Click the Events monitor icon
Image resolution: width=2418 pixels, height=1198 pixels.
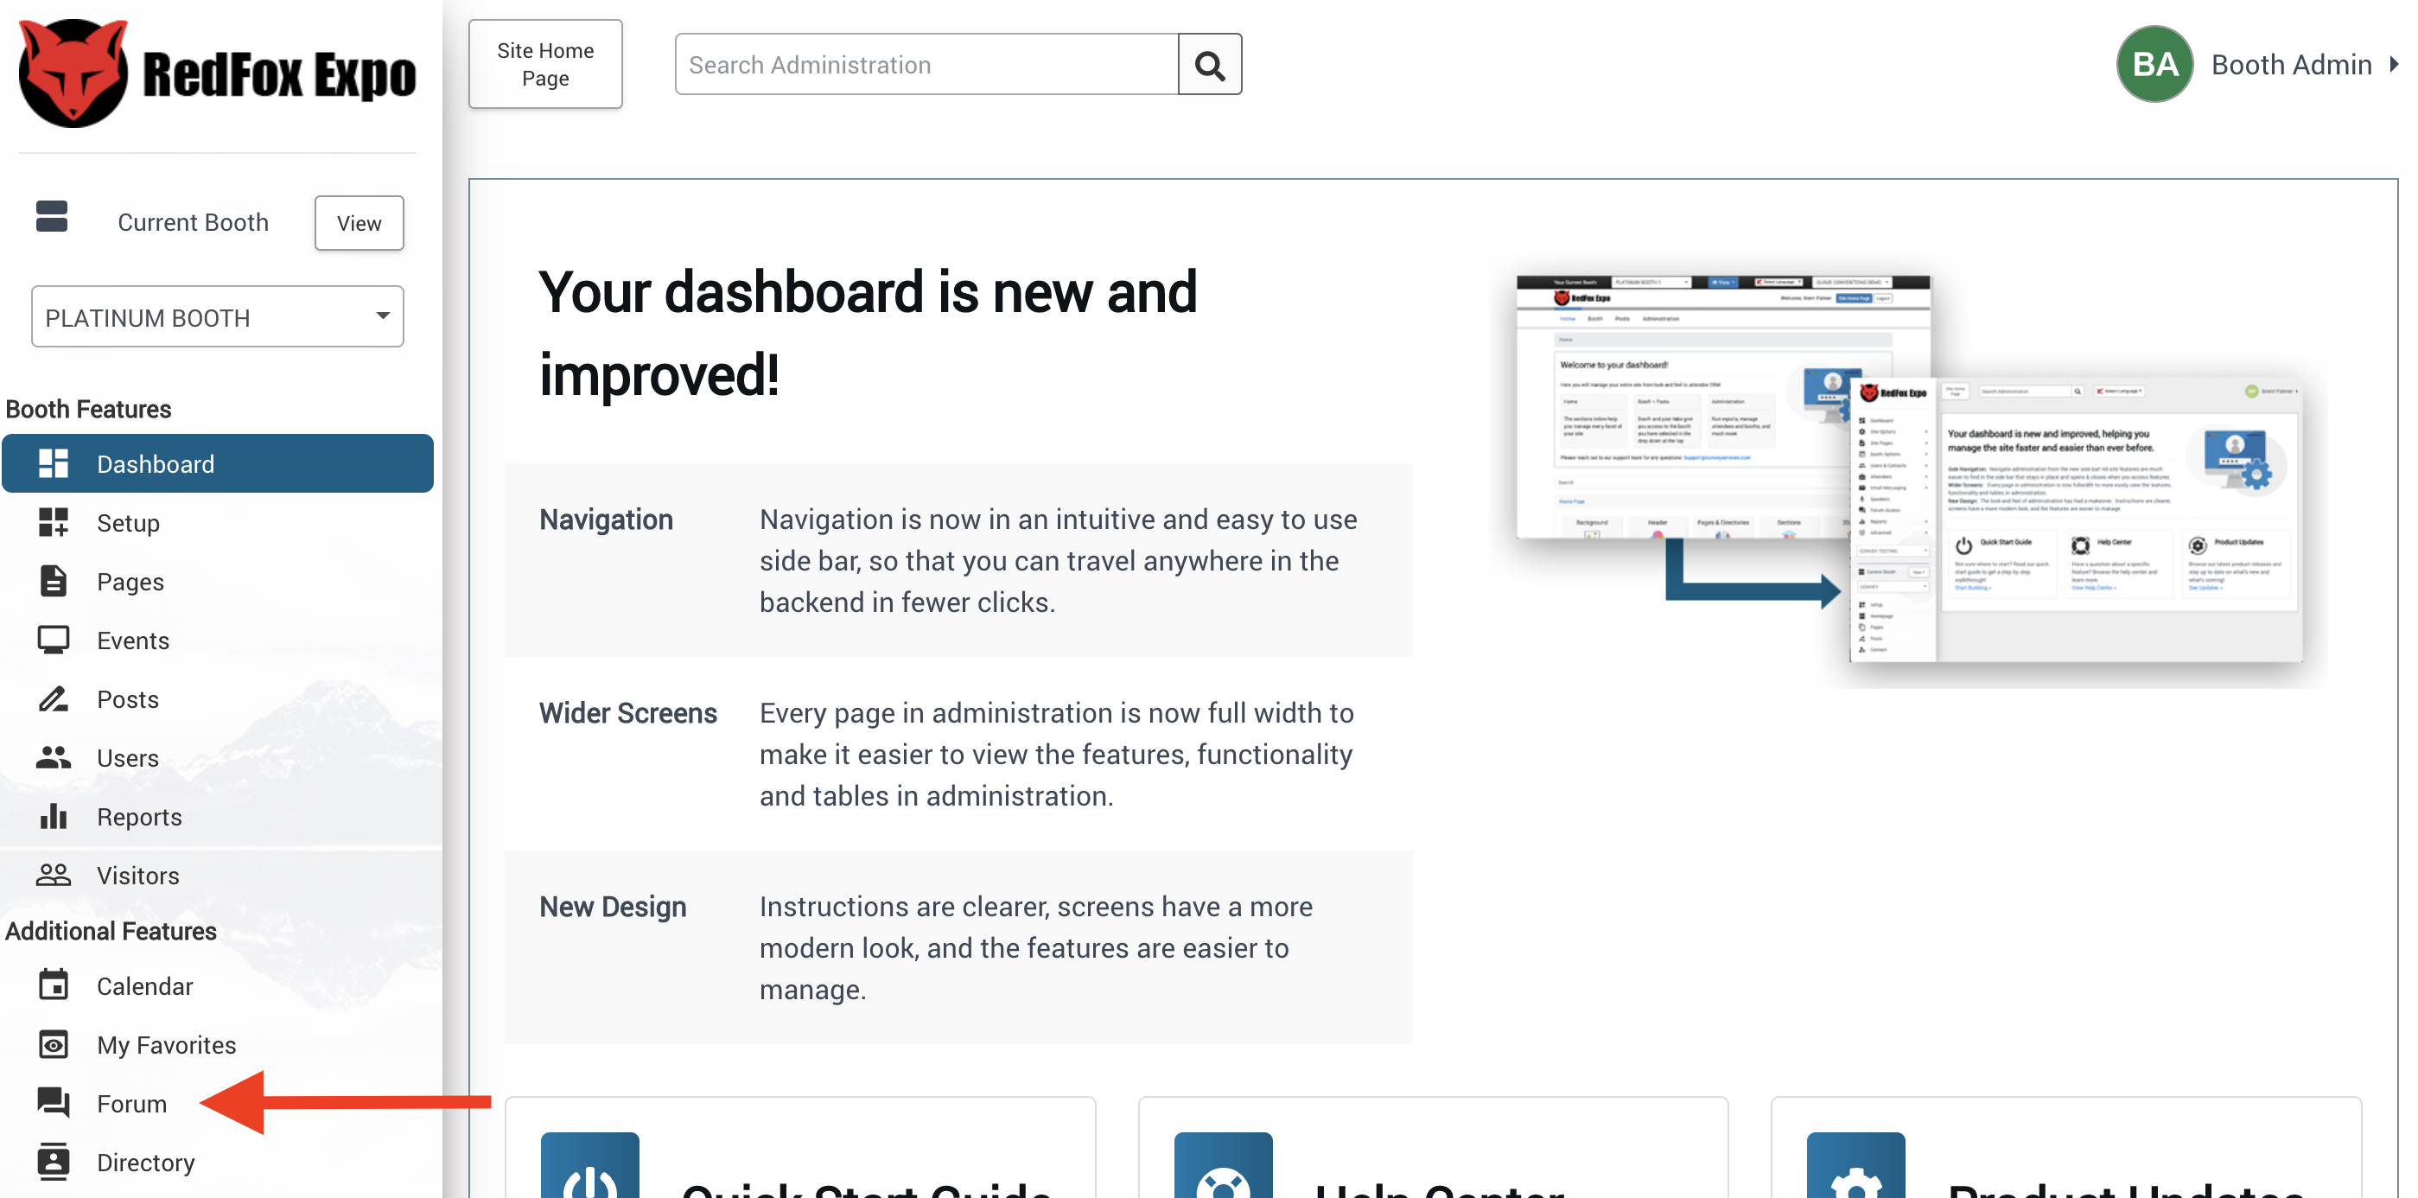click(x=54, y=640)
